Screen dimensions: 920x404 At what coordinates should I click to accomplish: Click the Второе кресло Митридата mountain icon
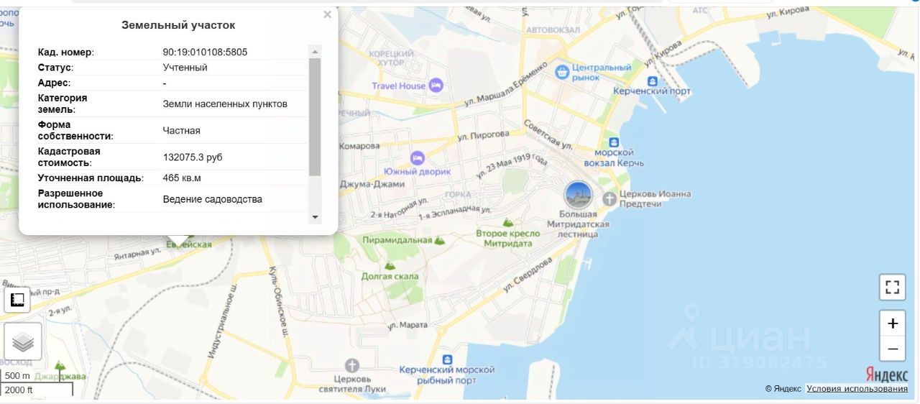[508, 223]
